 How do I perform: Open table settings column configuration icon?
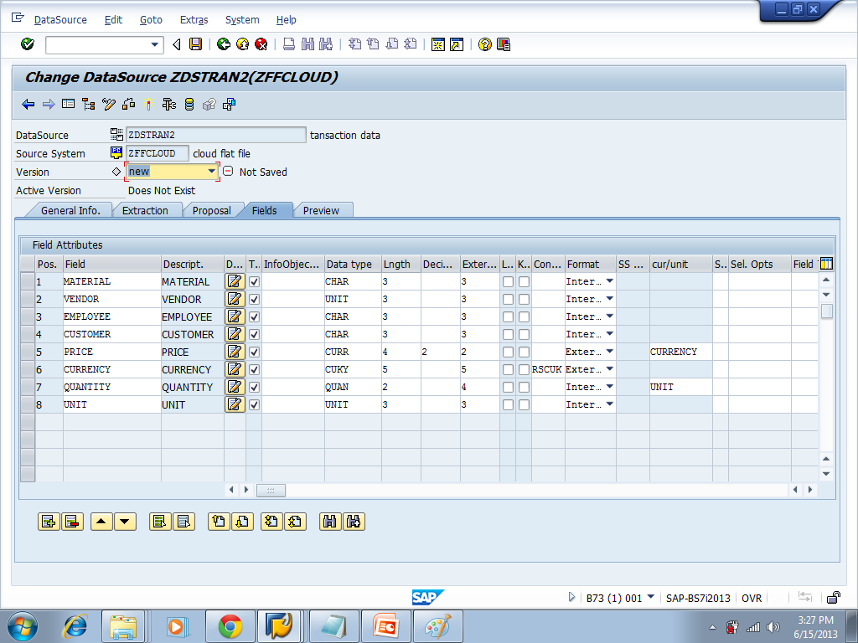coord(826,264)
